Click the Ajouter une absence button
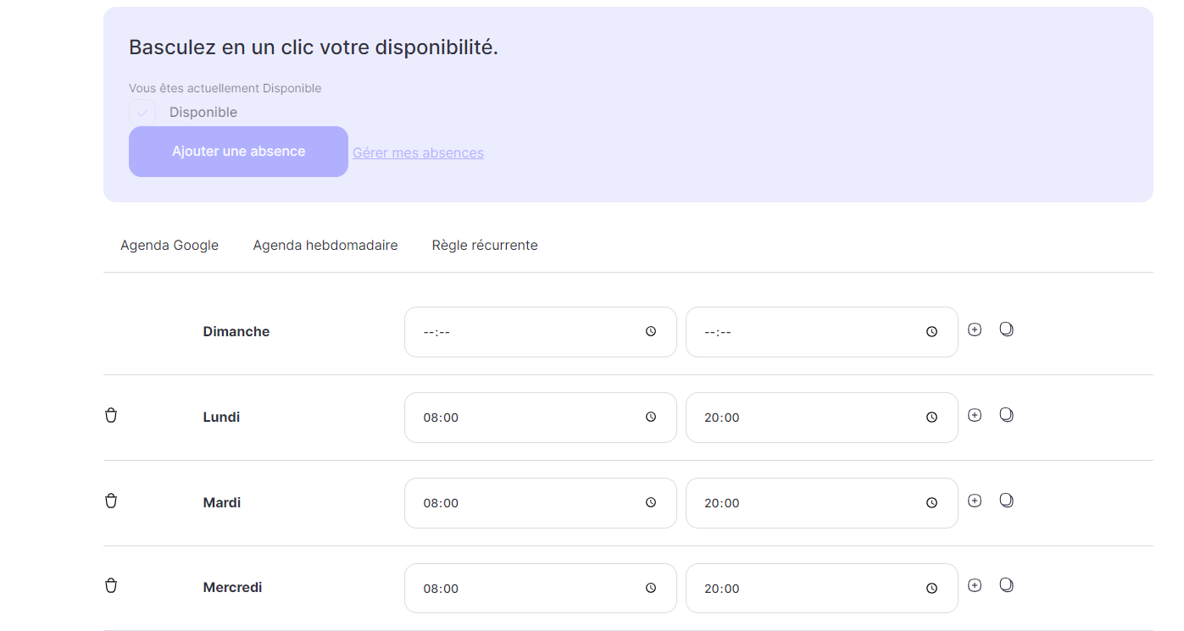The width and height of the screenshot is (1184, 631). pyautogui.click(x=238, y=152)
